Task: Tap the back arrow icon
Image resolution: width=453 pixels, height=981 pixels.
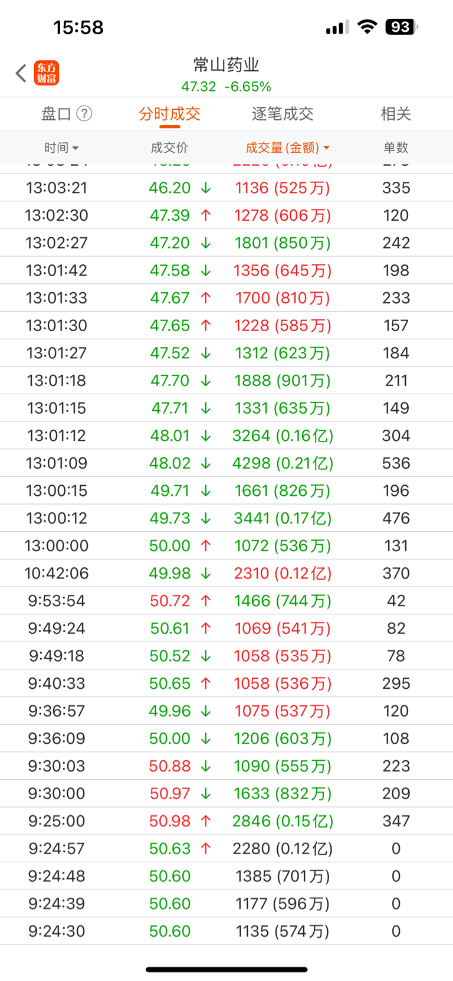Action: (21, 73)
